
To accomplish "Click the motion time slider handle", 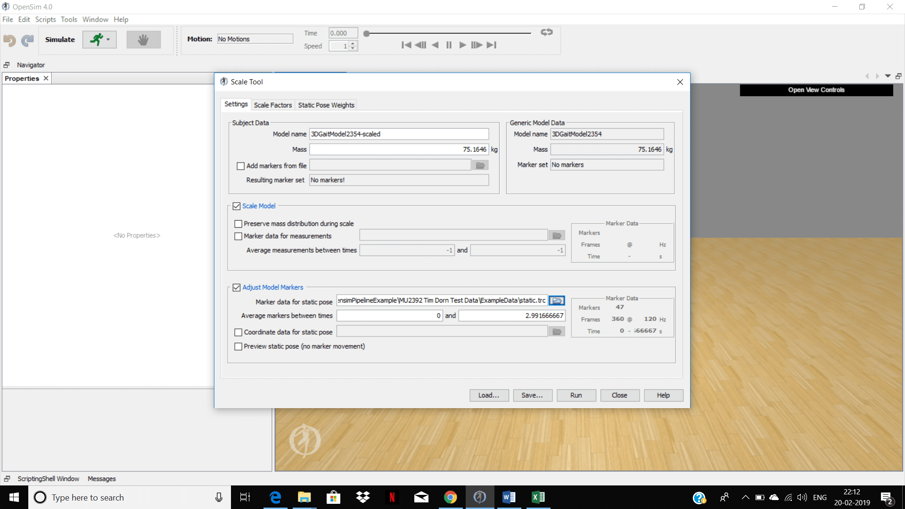I will [x=366, y=33].
